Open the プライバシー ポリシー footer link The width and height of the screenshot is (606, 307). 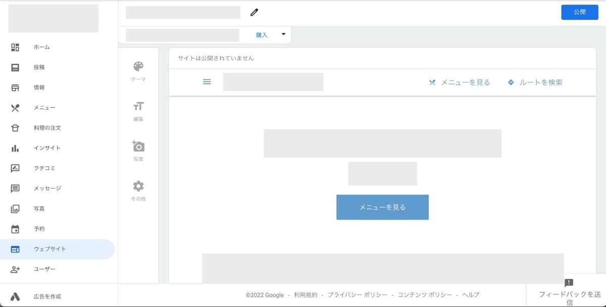[357, 295]
